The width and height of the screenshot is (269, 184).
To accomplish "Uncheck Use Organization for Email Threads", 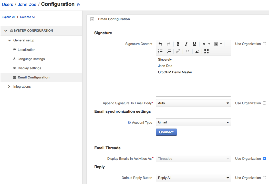I will point(264,158).
